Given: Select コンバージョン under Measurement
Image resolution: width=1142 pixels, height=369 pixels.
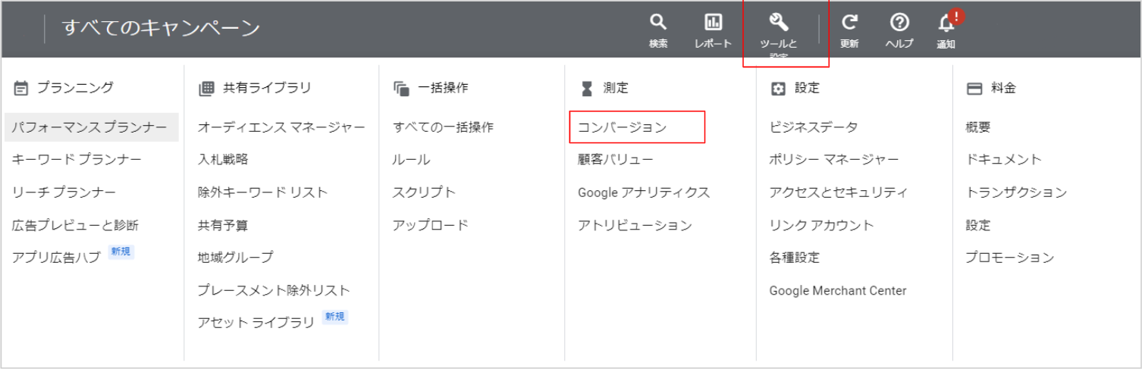Looking at the screenshot, I should click(622, 127).
